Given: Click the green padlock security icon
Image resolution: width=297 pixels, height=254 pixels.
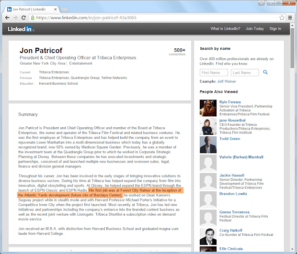Looking at the screenshot, I should (x=33, y=18).
